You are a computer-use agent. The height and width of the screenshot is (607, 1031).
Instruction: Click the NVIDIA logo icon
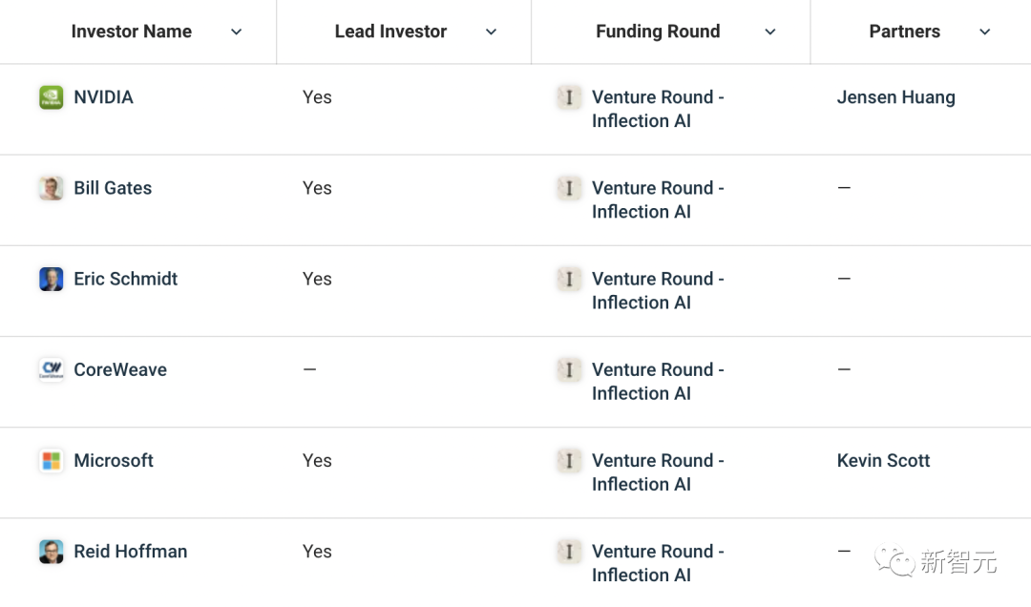(51, 97)
